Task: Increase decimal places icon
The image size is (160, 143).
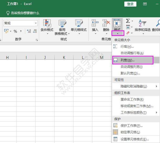Action: pos(29,31)
